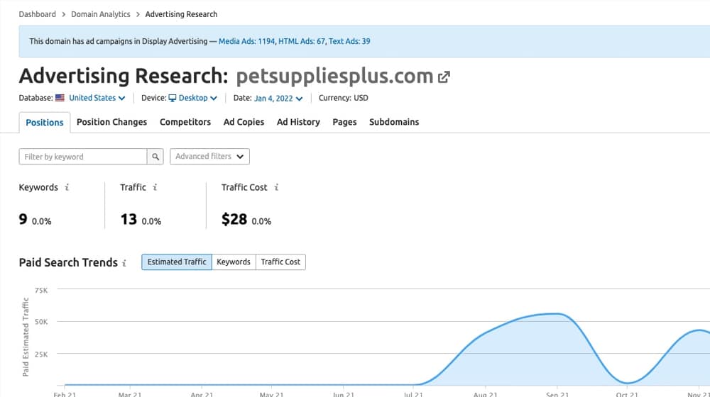Click Advertising Research breadcrumb
The width and height of the screenshot is (710, 397).
(x=181, y=14)
